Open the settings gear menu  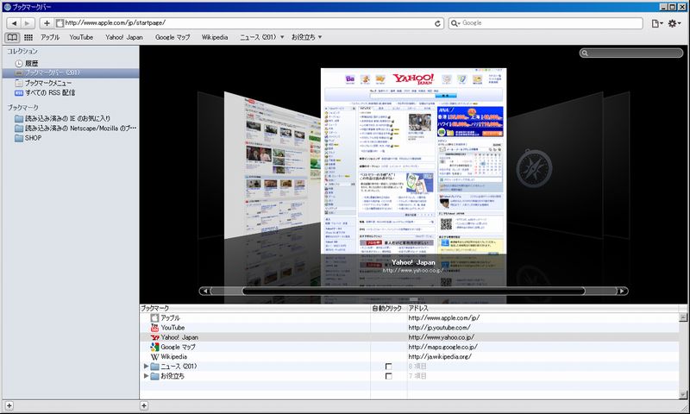point(674,23)
